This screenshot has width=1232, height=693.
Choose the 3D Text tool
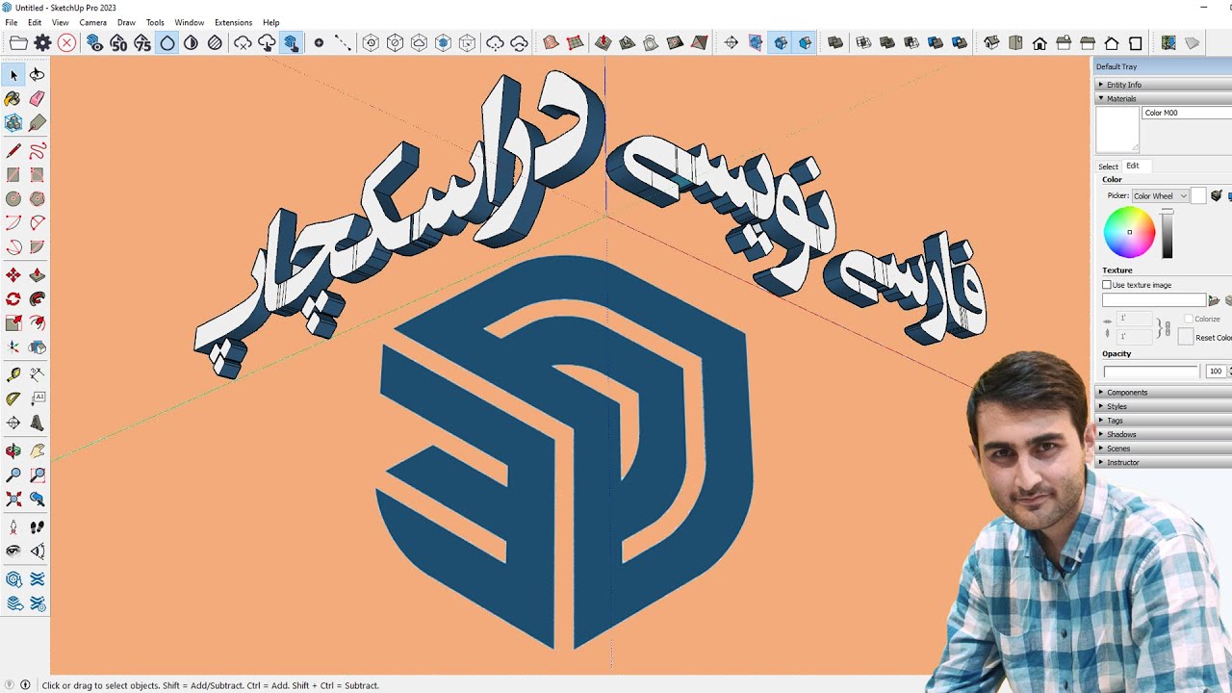[x=37, y=423]
